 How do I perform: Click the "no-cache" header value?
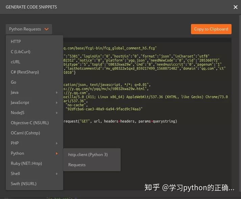click(x=76, y=105)
